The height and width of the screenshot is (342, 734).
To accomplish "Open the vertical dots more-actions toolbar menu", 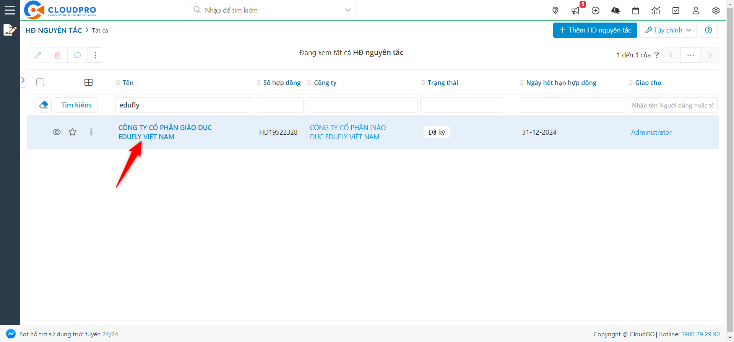I will tap(96, 55).
